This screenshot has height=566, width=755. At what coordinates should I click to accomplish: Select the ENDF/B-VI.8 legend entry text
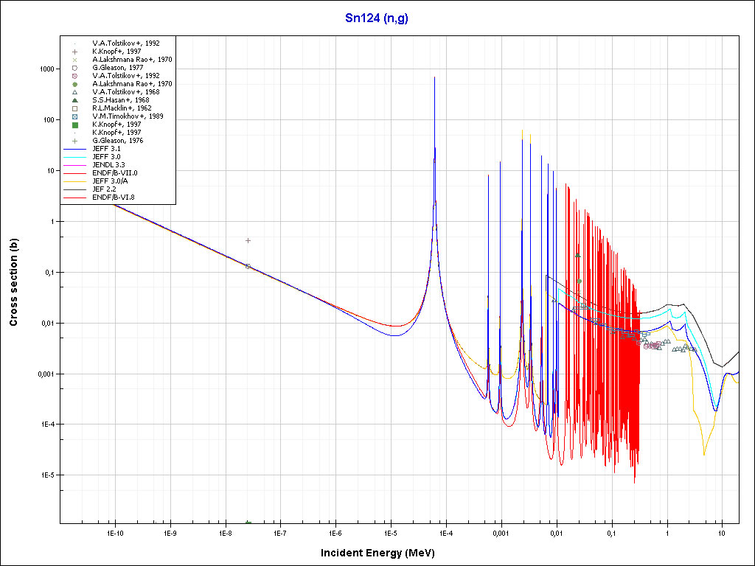pos(113,198)
